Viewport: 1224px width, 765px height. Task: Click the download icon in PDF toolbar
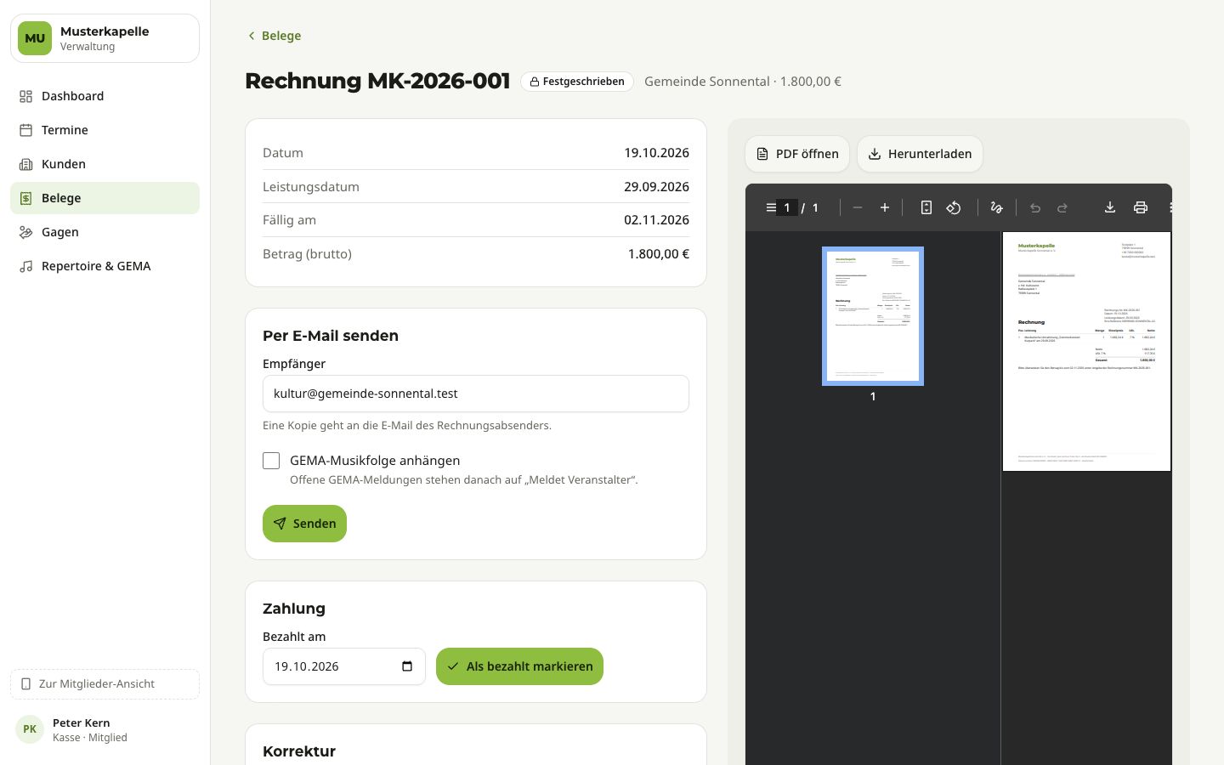(x=1110, y=207)
